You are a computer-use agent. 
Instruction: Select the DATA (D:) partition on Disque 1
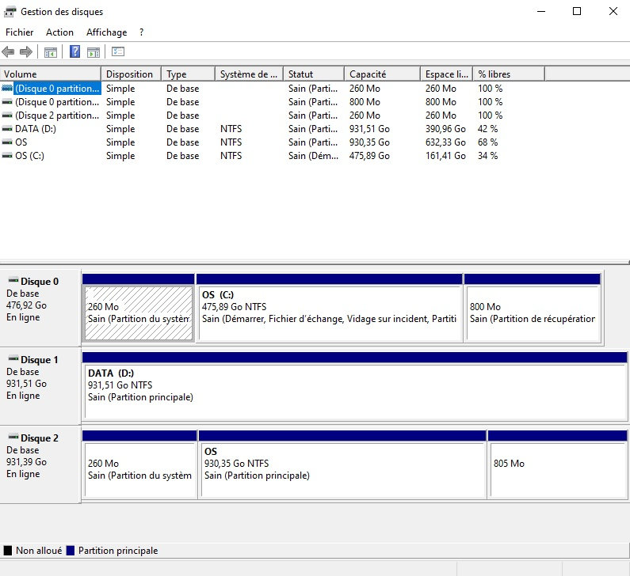354,391
